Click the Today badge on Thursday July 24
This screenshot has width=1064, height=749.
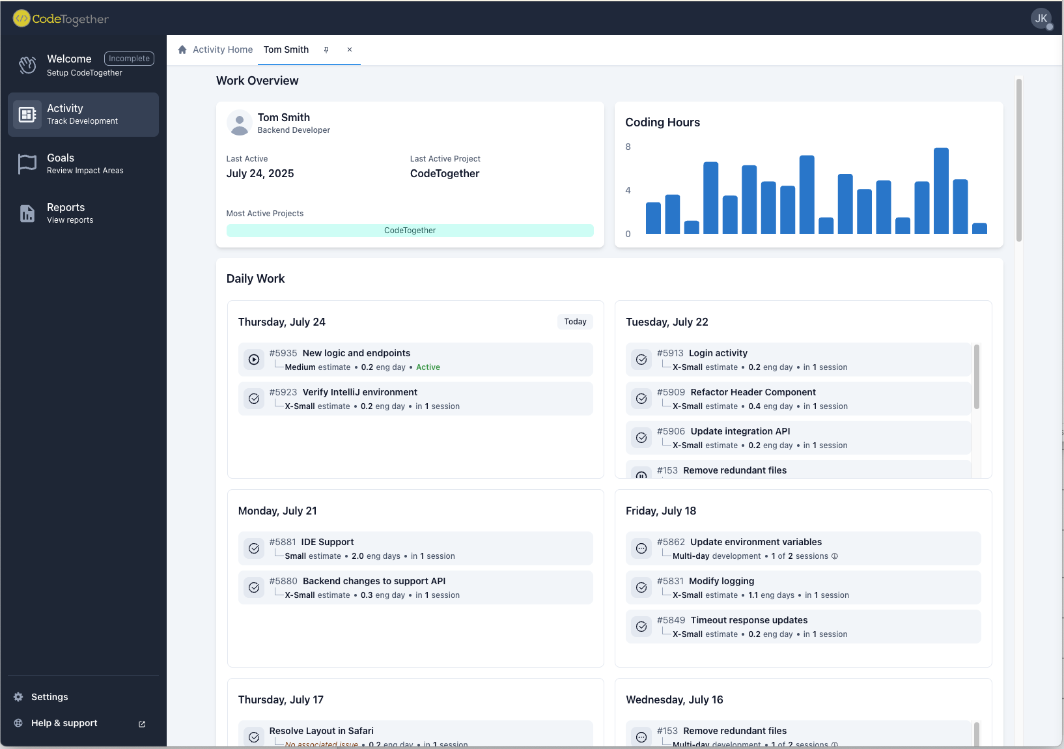click(x=575, y=322)
